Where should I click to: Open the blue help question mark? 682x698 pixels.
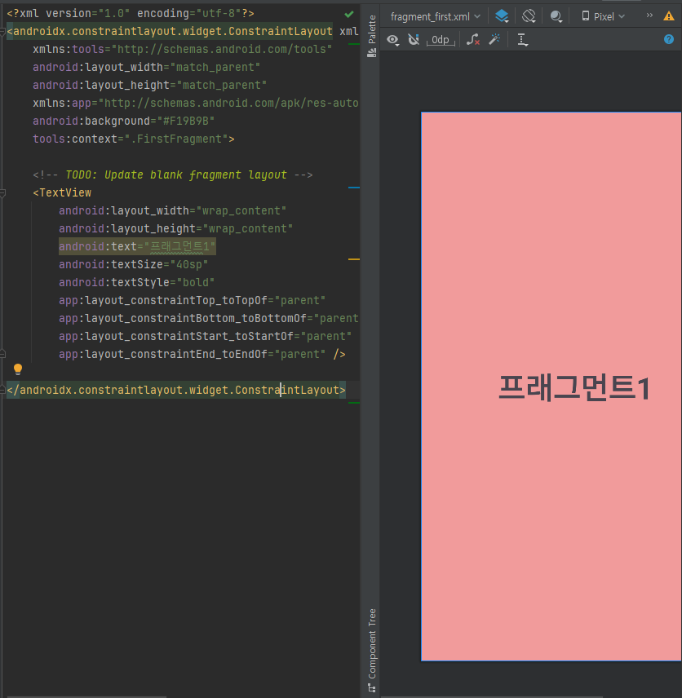(669, 39)
